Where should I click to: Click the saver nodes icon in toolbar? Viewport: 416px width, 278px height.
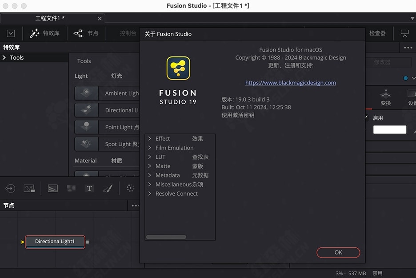[x=29, y=188]
